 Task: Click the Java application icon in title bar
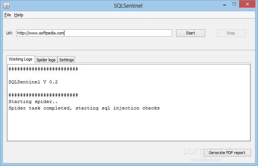(x=7, y=5)
